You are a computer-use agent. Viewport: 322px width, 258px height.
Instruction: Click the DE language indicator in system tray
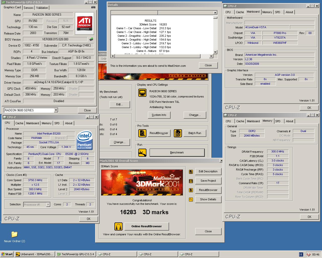[x=301, y=254]
